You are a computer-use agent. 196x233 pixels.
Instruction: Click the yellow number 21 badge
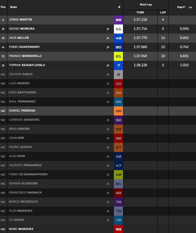pyautogui.click(x=118, y=56)
